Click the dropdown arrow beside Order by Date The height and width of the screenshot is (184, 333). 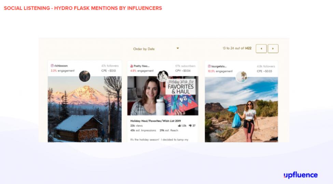[178, 48]
